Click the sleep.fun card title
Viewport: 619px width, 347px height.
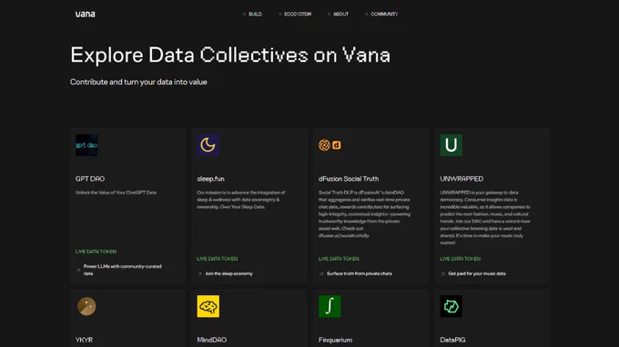click(x=211, y=179)
